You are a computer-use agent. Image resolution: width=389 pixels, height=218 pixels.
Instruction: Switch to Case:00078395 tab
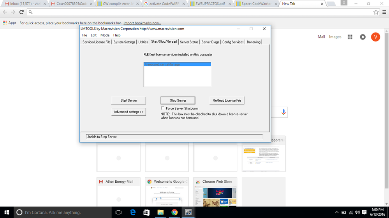coord(71,4)
